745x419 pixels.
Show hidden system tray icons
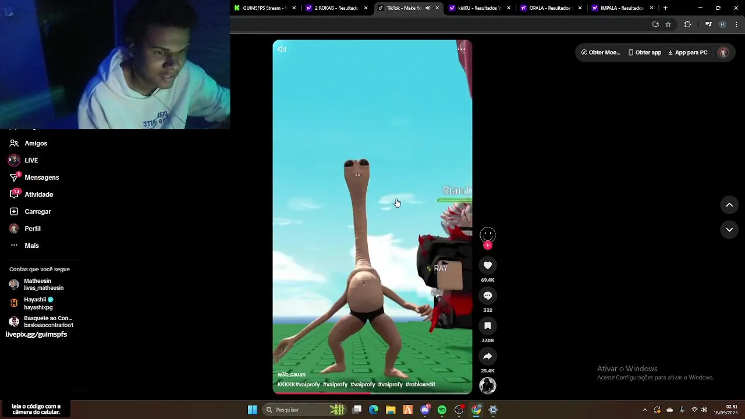coord(644,410)
